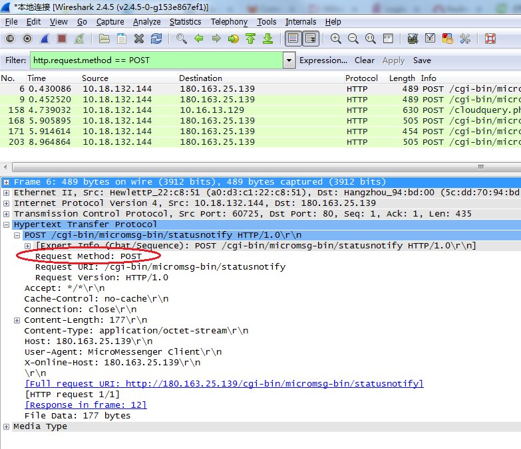Open the Analyze menu

tap(147, 22)
